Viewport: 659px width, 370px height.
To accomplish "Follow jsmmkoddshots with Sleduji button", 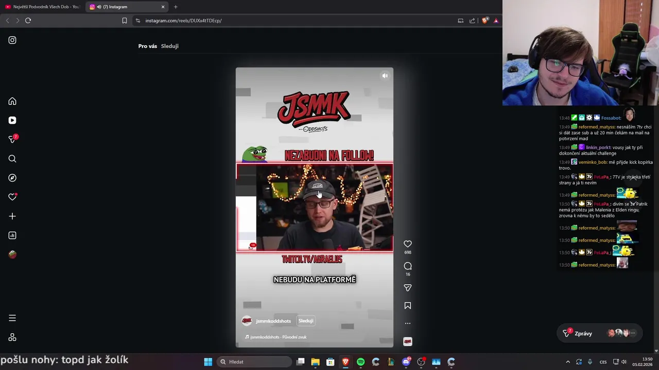I will tap(306, 321).
